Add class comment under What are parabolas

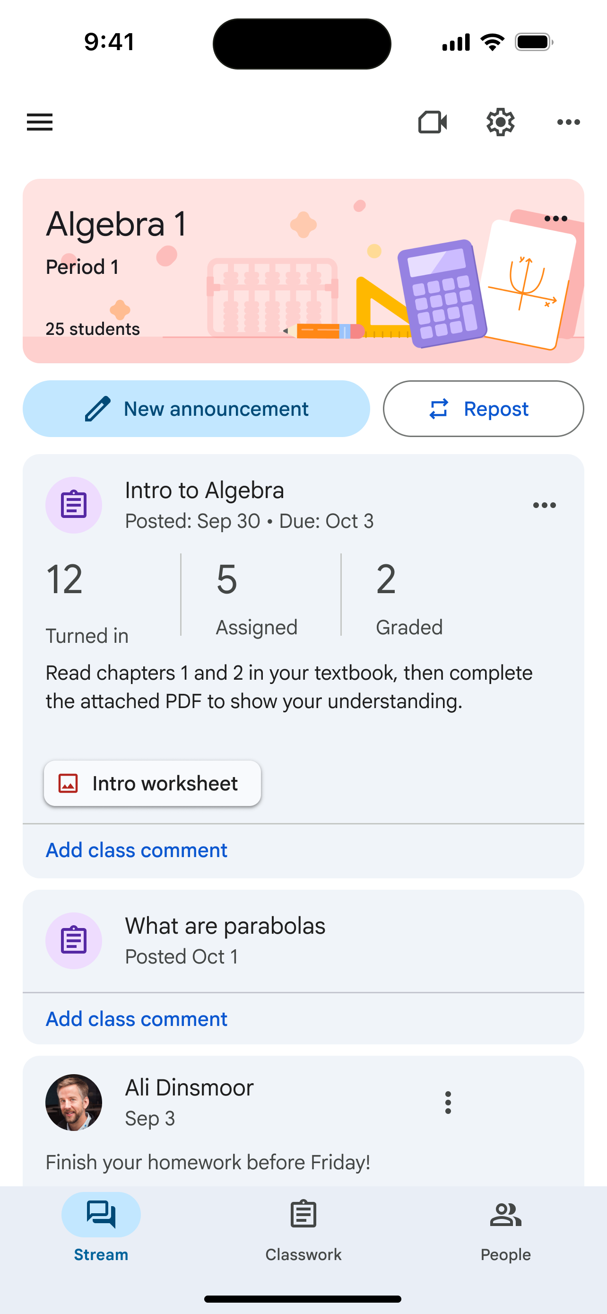[137, 1019]
